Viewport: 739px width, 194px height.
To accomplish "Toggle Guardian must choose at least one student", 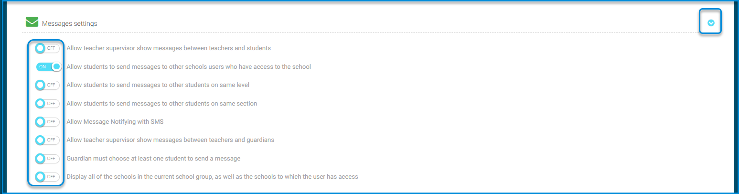I will pyautogui.click(x=48, y=158).
